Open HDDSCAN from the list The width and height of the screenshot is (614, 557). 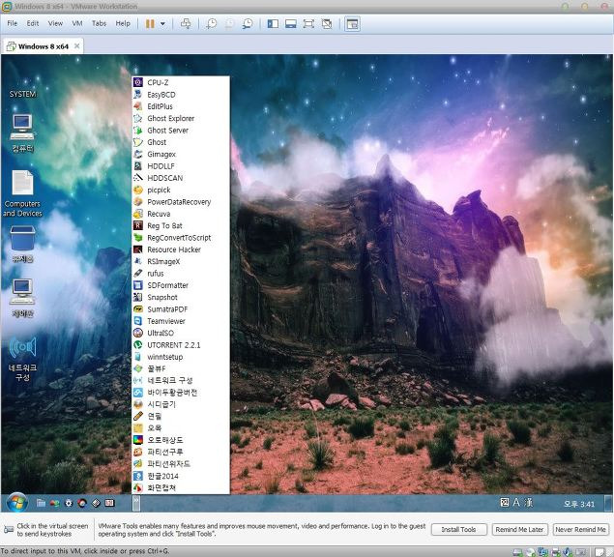coord(181,178)
